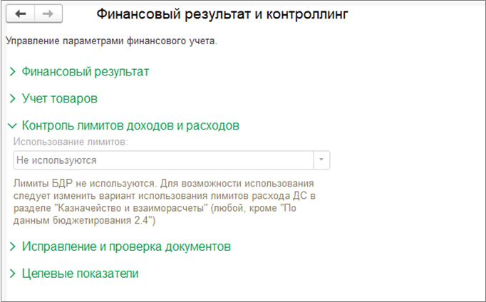Open the Исправление и проверка документов heading
486x302 pixels.
126,246
